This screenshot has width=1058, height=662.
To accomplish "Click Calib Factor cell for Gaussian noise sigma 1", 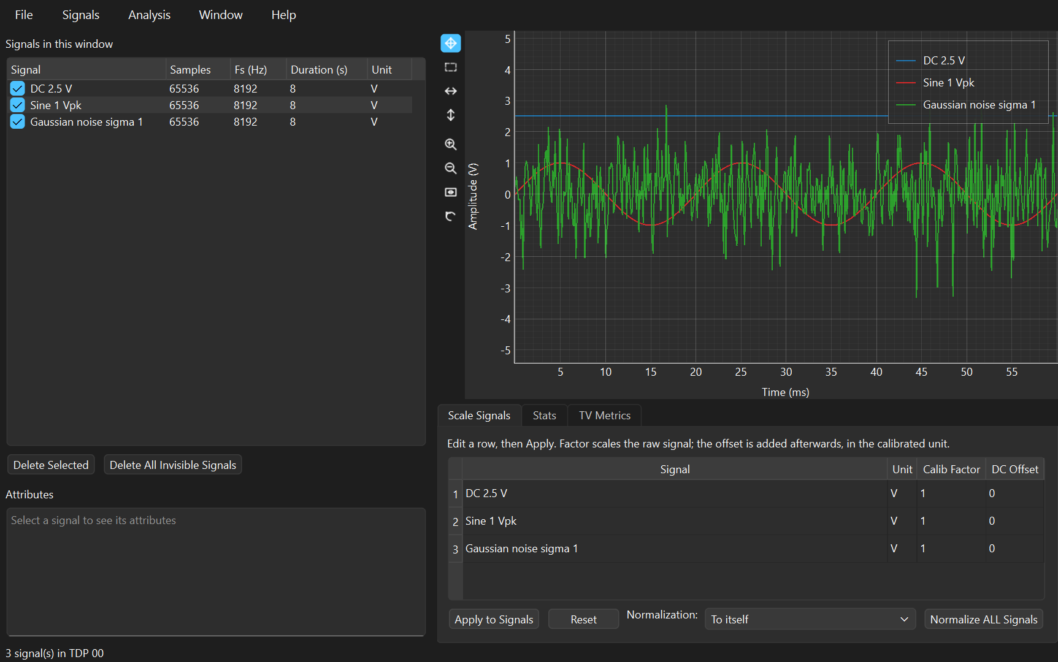I will pyautogui.click(x=951, y=549).
